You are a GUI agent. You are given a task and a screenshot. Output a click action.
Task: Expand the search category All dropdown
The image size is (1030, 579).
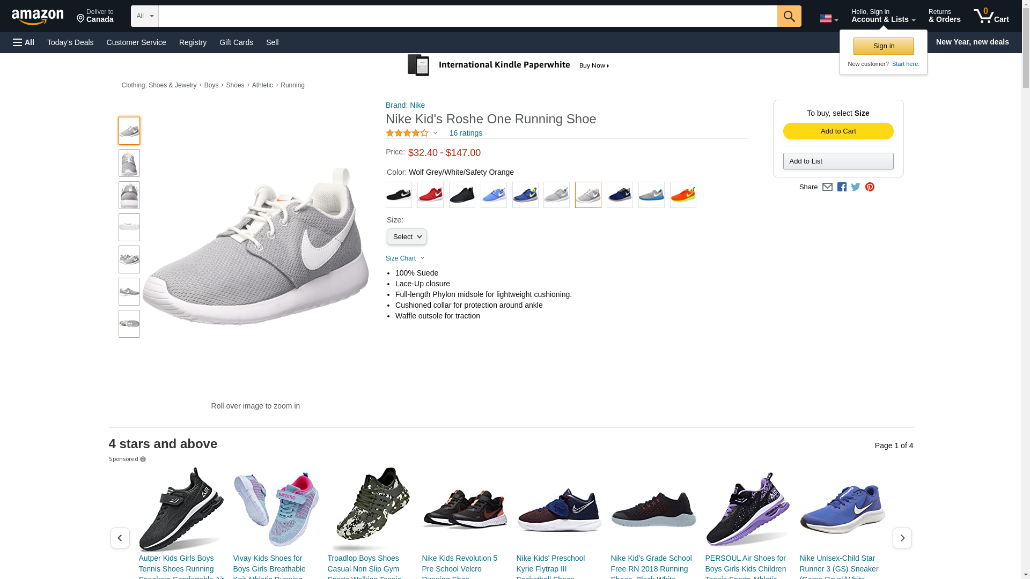[x=145, y=16]
